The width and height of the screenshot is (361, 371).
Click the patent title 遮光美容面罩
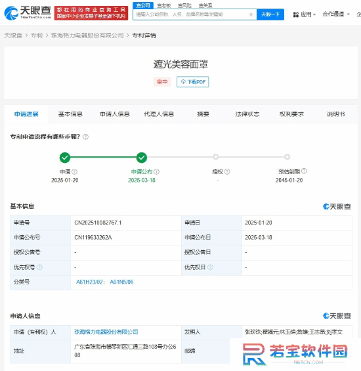[x=180, y=64]
